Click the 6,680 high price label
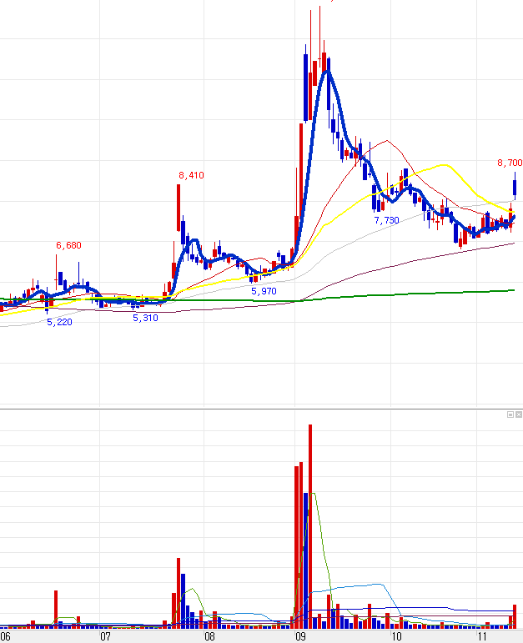523x643 pixels. [x=68, y=245]
